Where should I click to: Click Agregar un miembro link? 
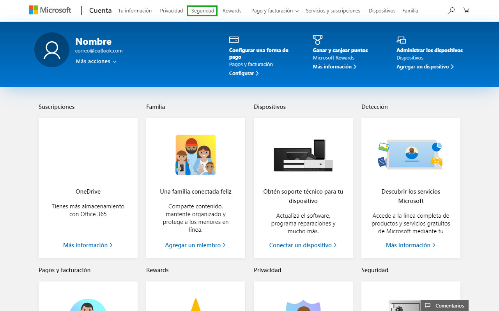(x=196, y=245)
